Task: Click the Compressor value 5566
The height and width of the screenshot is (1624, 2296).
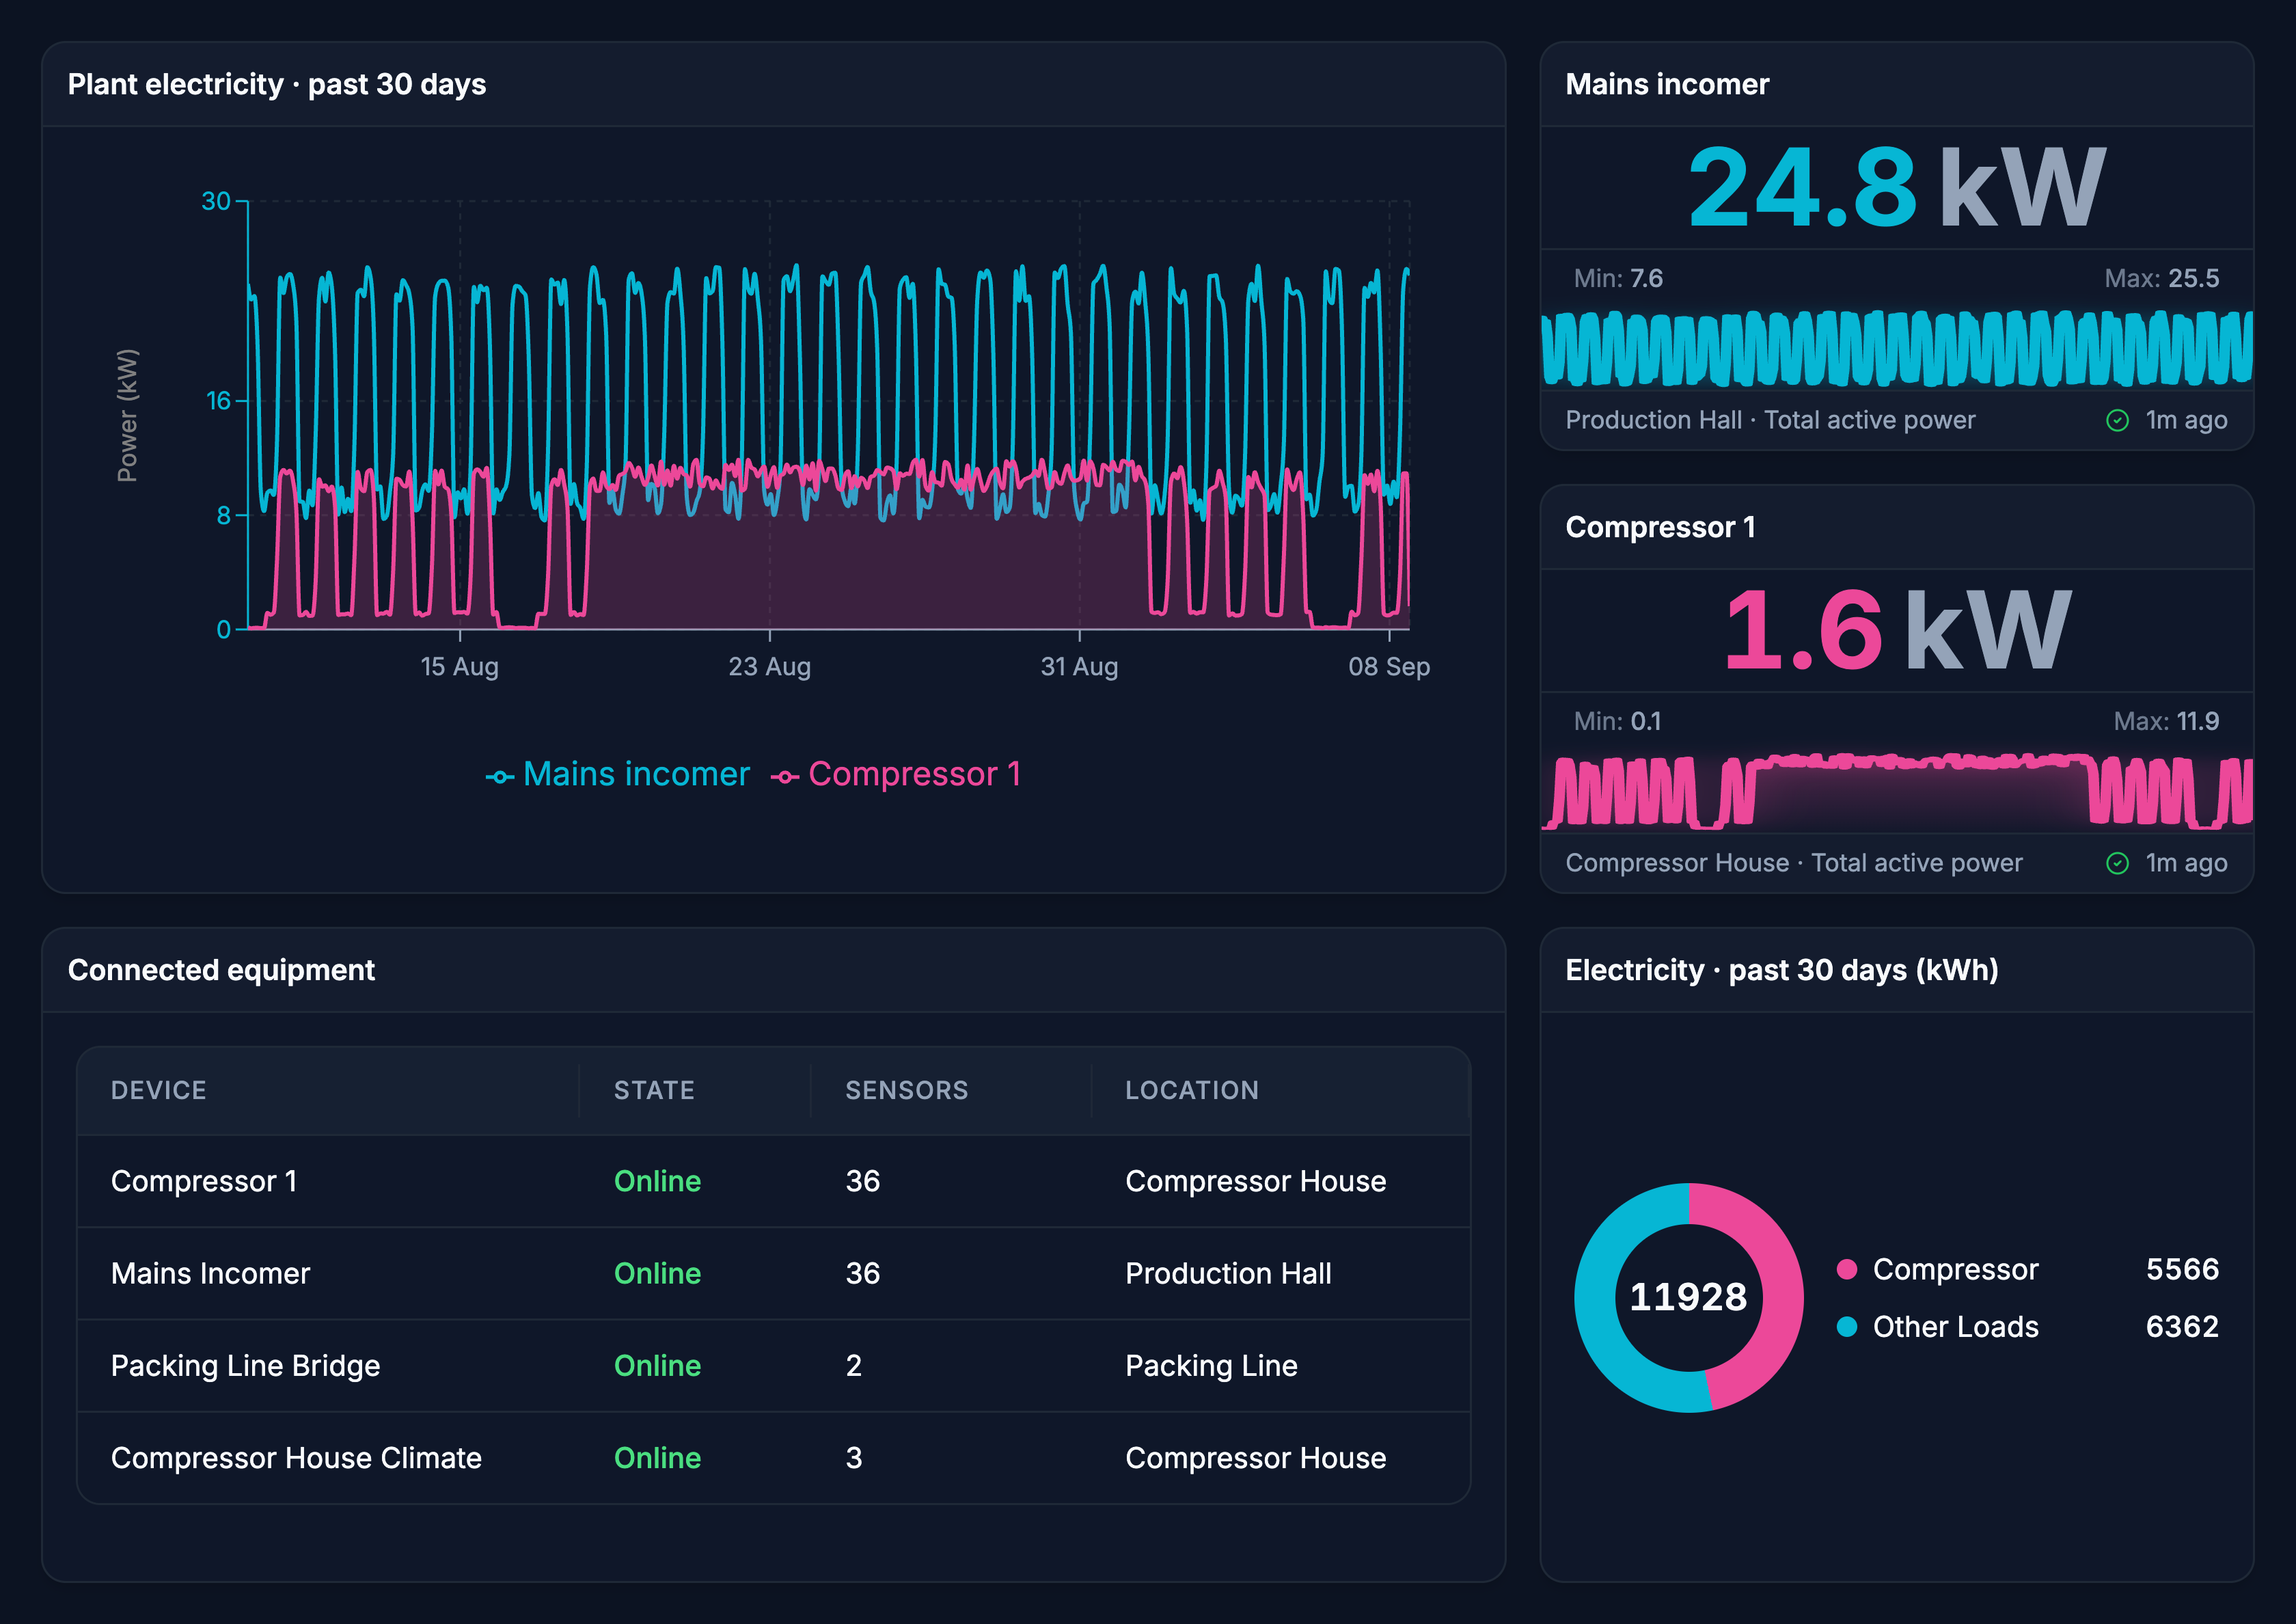Action: pos(2182,1269)
